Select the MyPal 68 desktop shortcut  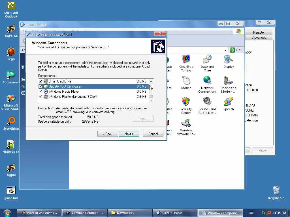(11, 31)
